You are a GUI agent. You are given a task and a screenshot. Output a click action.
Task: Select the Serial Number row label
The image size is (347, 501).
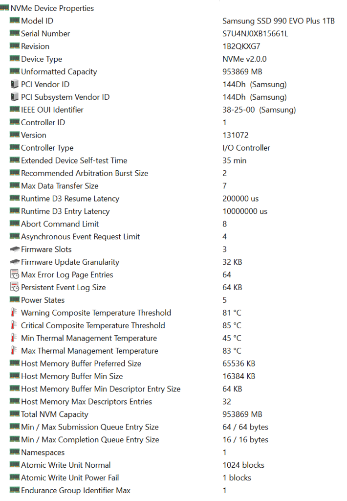[45, 34]
